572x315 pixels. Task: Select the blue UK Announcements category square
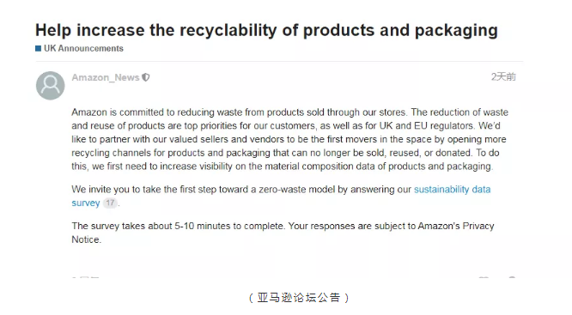pos(39,48)
